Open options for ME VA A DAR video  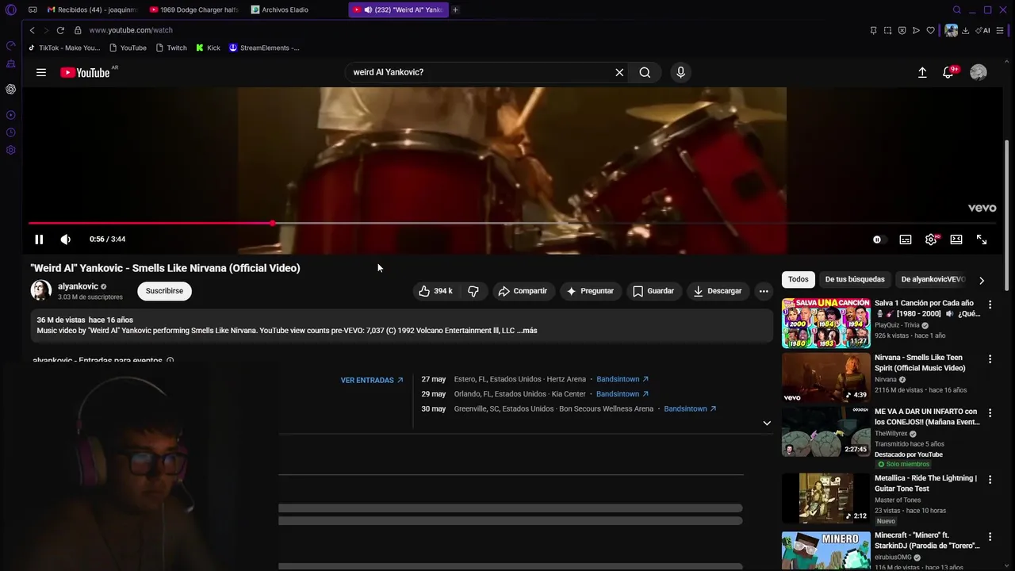[990, 413]
